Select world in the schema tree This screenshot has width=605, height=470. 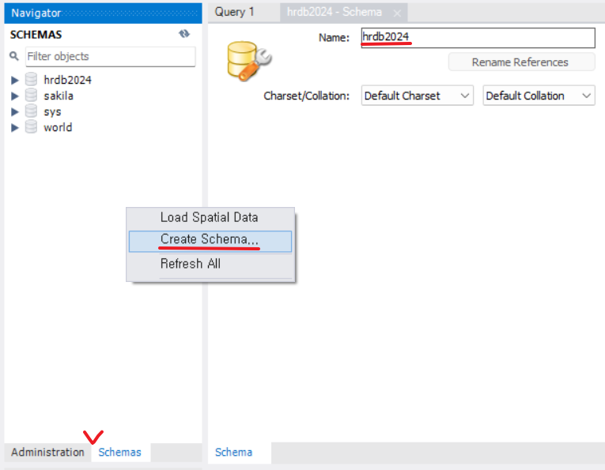pos(58,127)
